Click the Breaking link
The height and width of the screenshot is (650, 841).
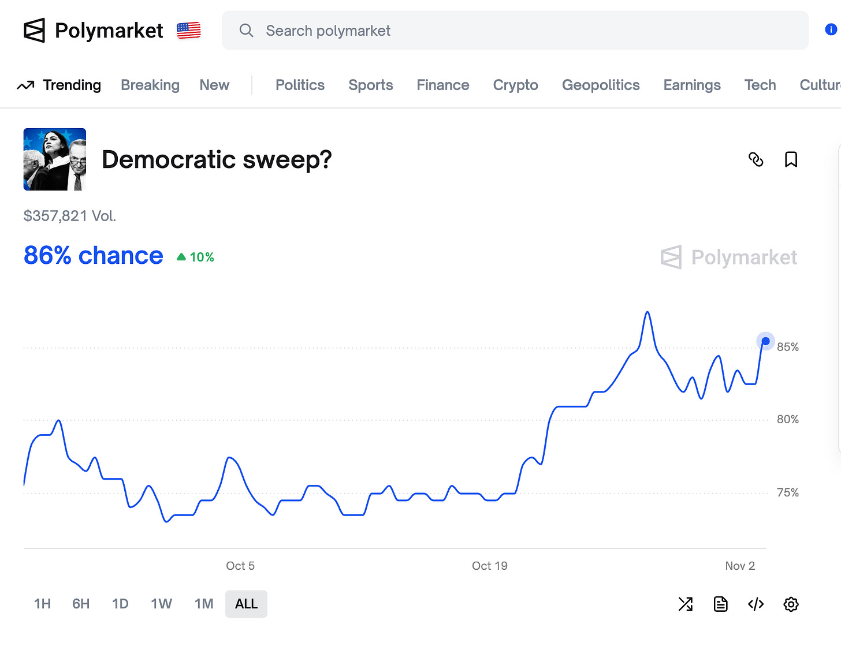tap(150, 85)
